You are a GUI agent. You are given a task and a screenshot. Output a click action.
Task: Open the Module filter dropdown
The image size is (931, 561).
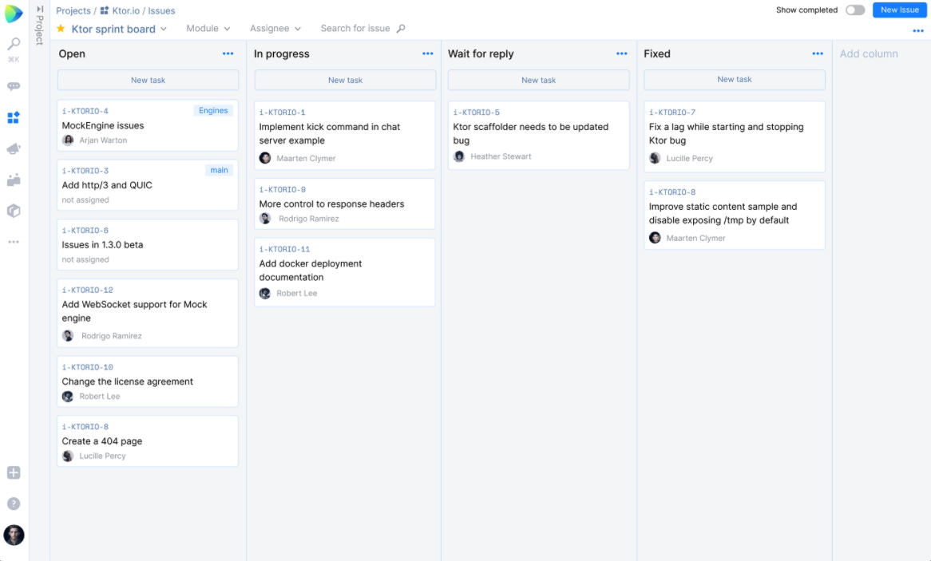coord(208,29)
